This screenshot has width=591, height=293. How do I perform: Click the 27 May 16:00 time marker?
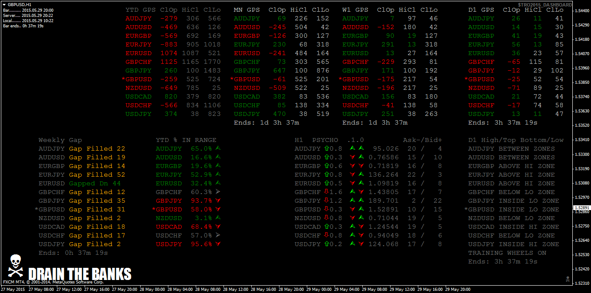click(x=97, y=289)
